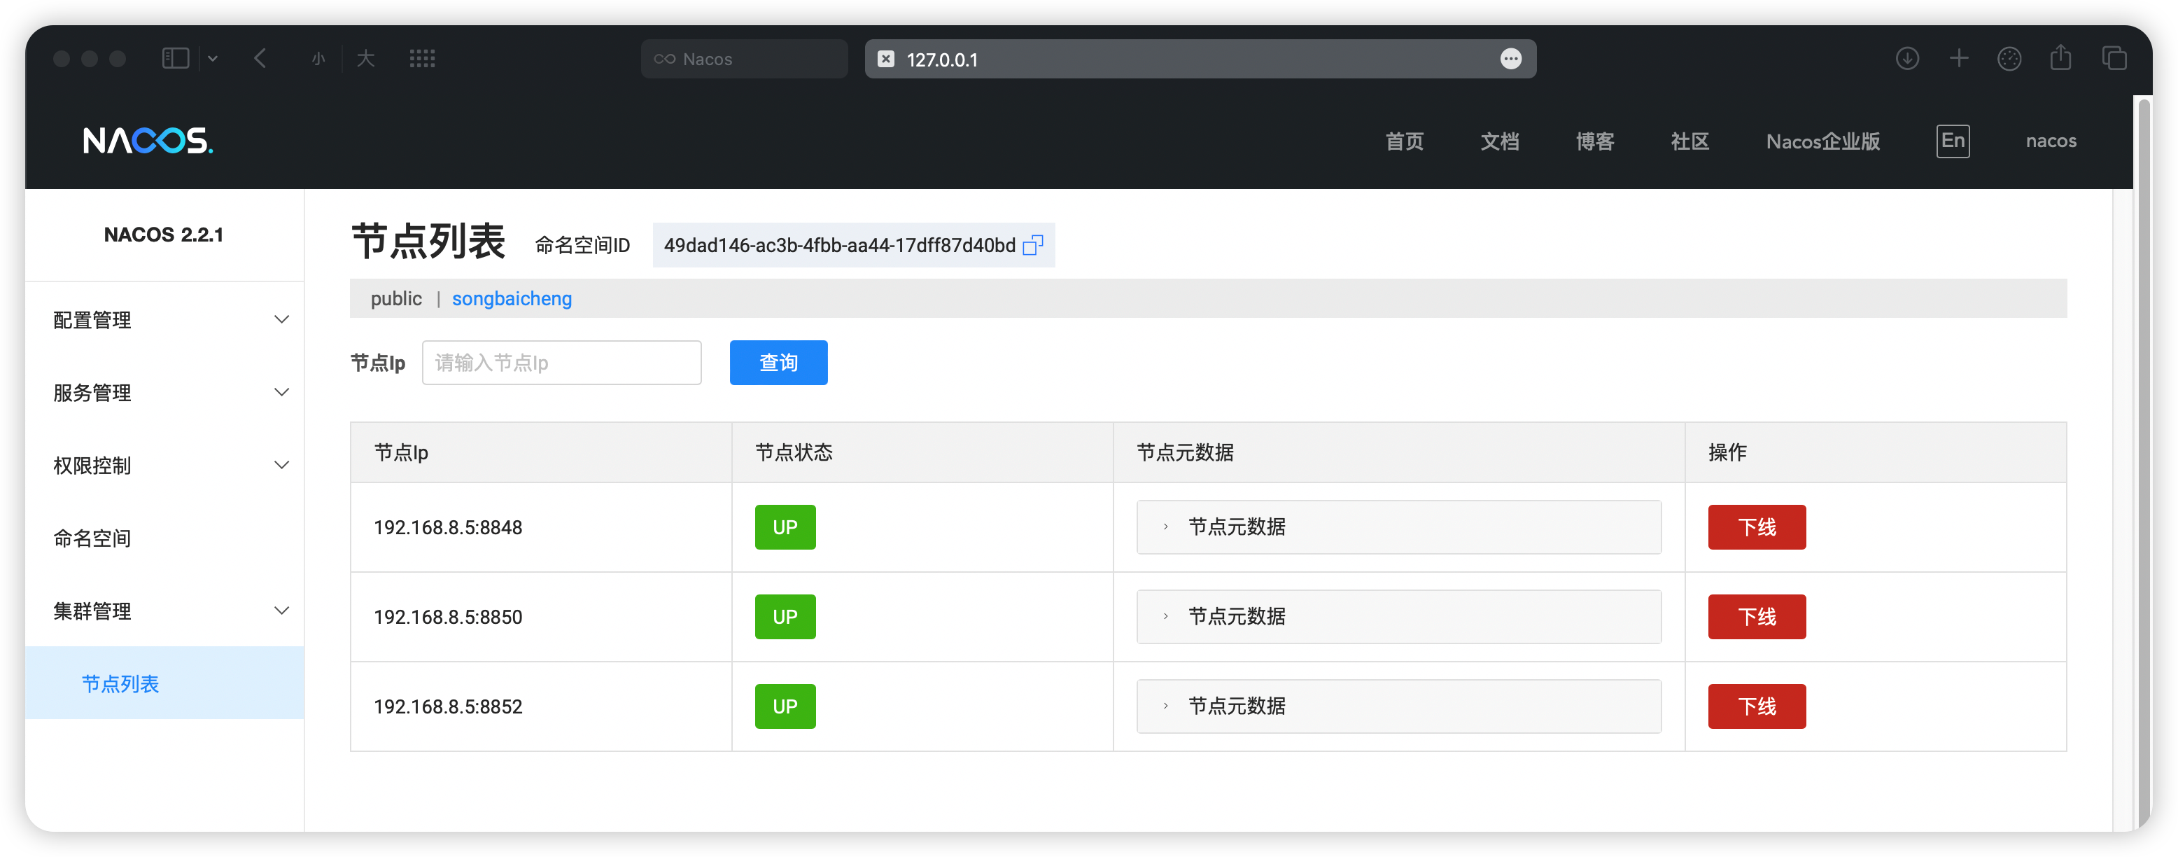Select the 192.168.8.5:8848 cell
2178x857 pixels.
tap(541, 527)
